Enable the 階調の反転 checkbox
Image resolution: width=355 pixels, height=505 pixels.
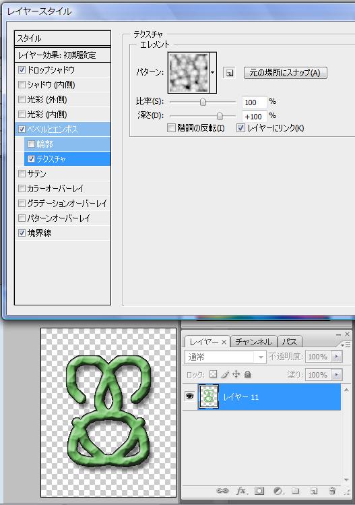pyautogui.click(x=171, y=128)
